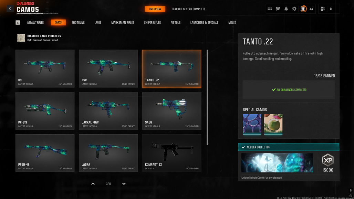This screenshot has height=199, width=354.
Task: Select the Kompakt 92 weapon tile
Action: pos(171,153)
